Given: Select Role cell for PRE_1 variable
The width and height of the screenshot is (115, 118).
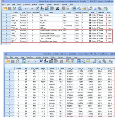Looking at the screenshot, I should click(109, 31).
